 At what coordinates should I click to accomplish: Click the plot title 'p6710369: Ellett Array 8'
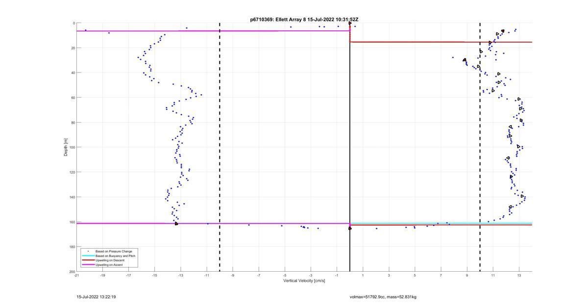(278, 20)
